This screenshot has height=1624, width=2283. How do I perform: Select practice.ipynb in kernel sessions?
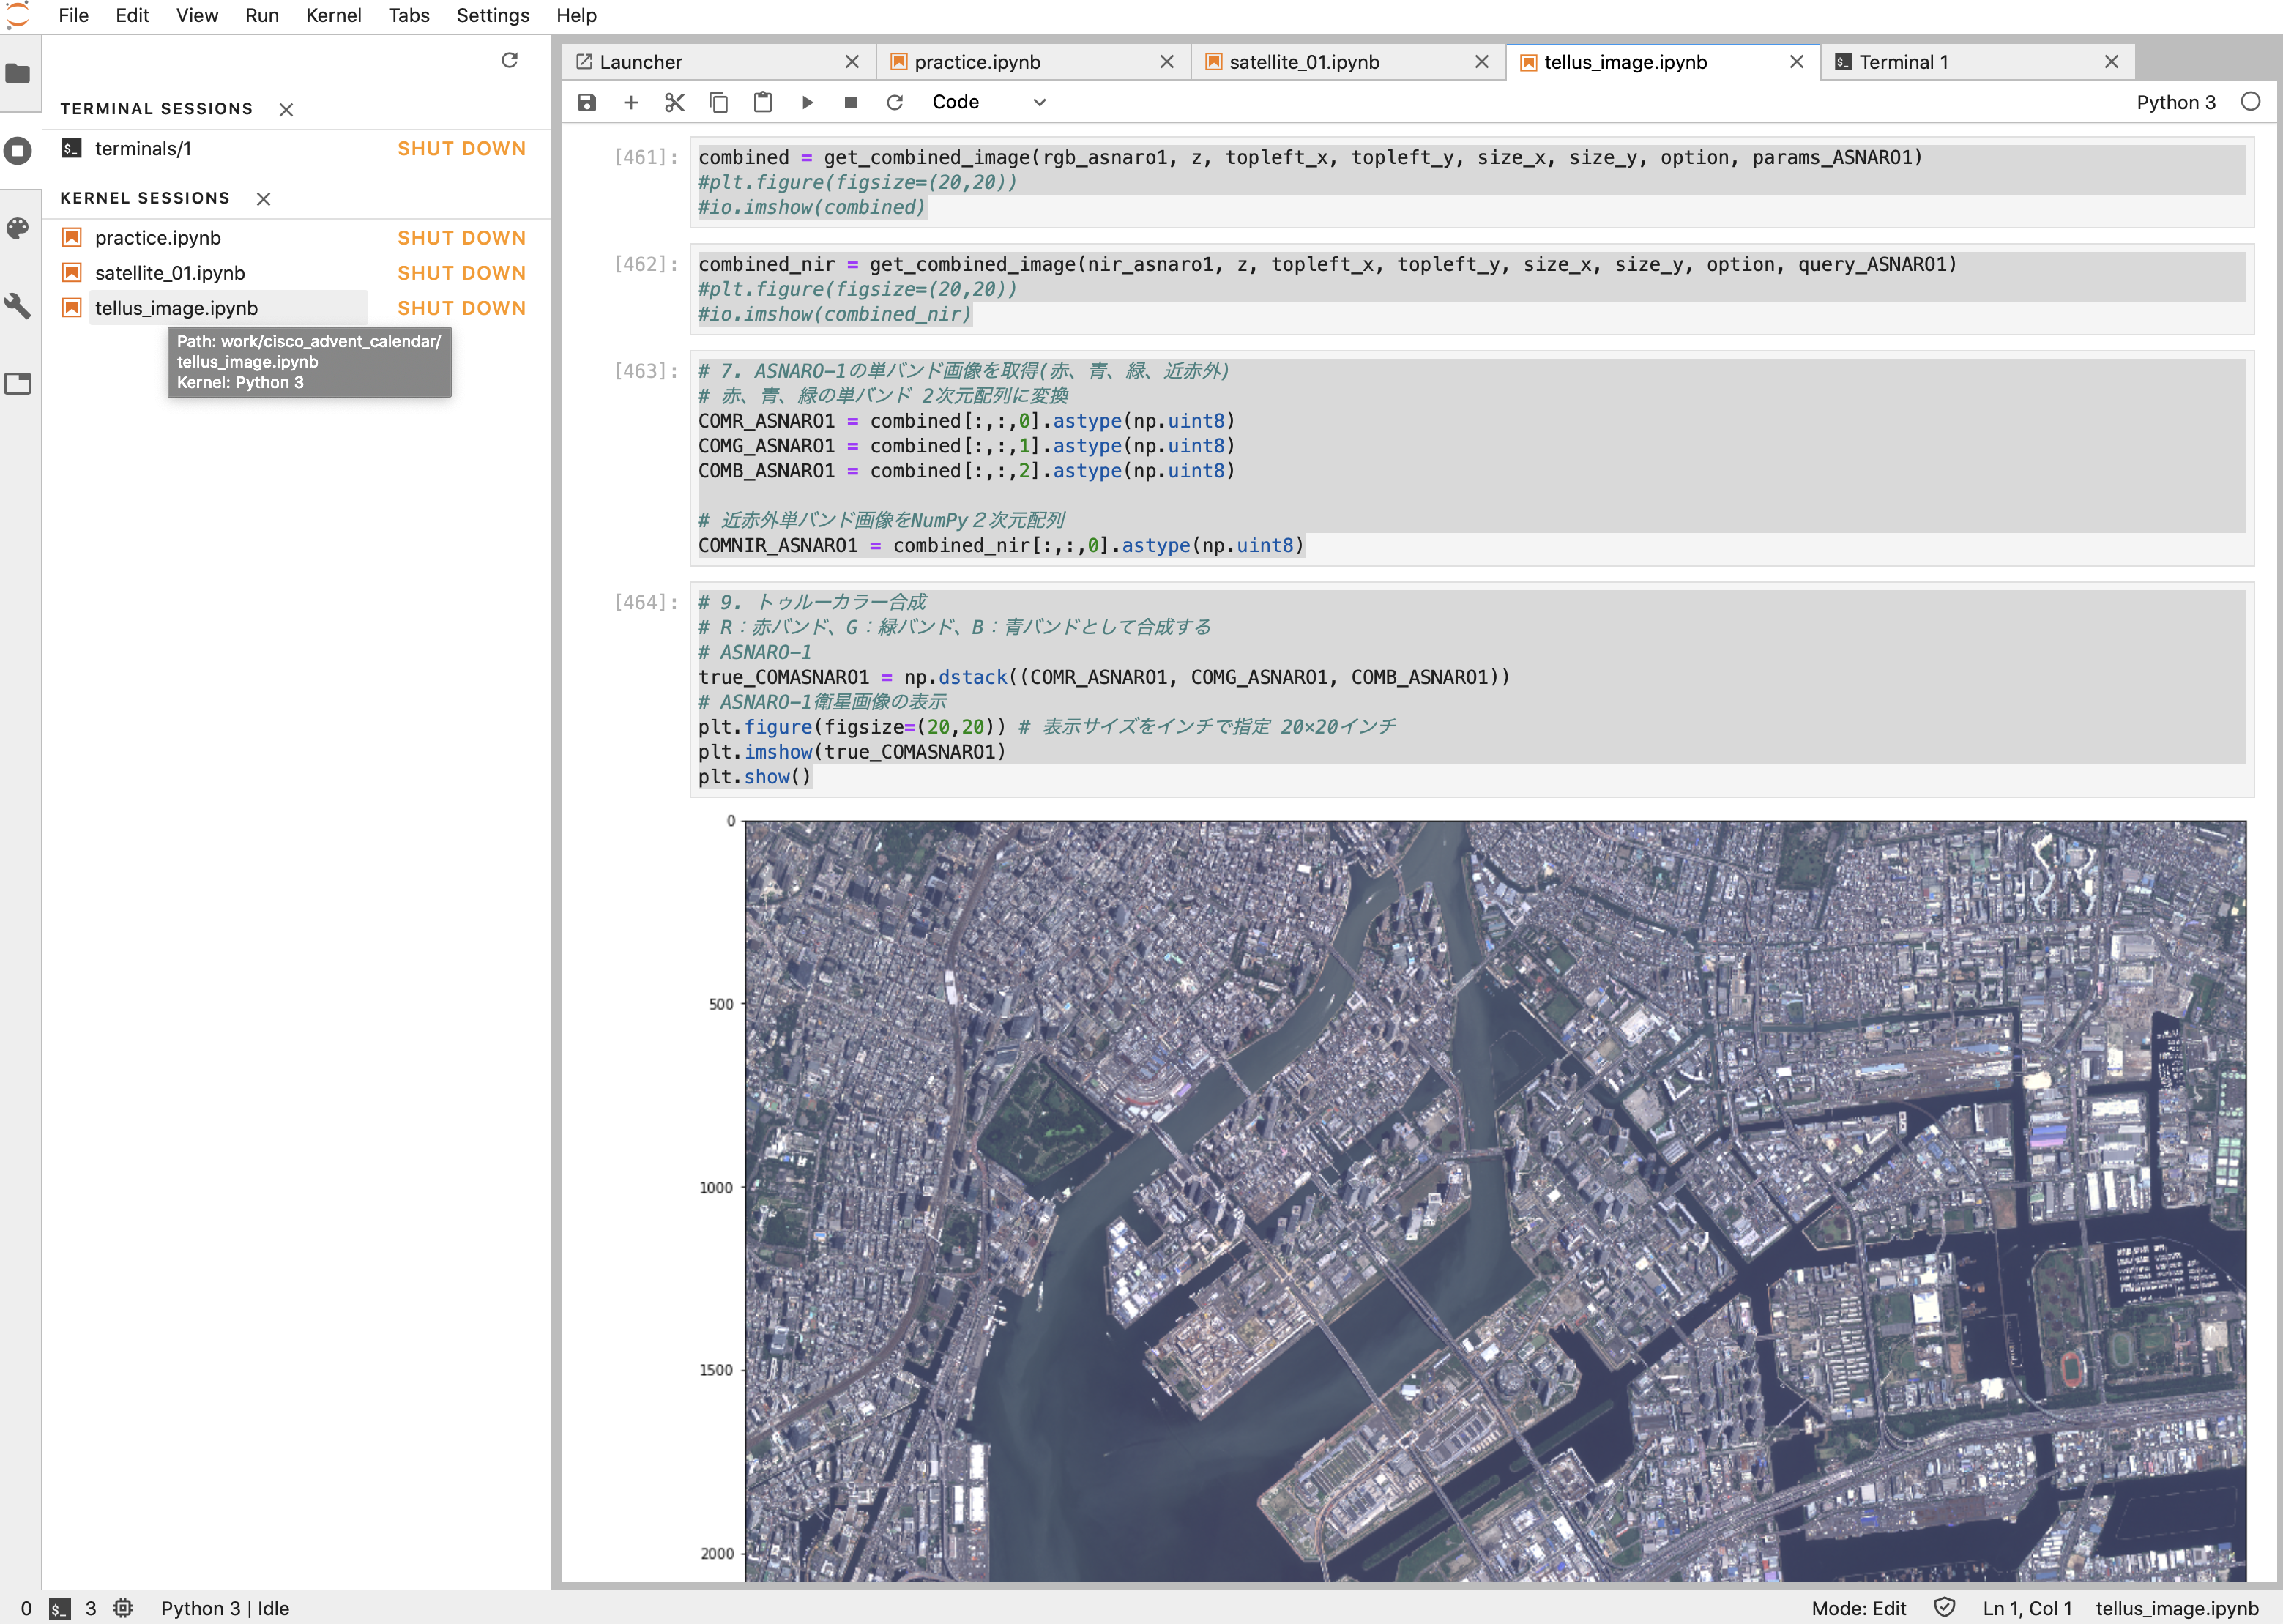pyautogui.click(x=158, y=237)
